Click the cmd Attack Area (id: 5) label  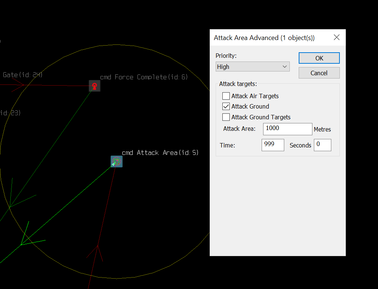click(x=160, y=153)
